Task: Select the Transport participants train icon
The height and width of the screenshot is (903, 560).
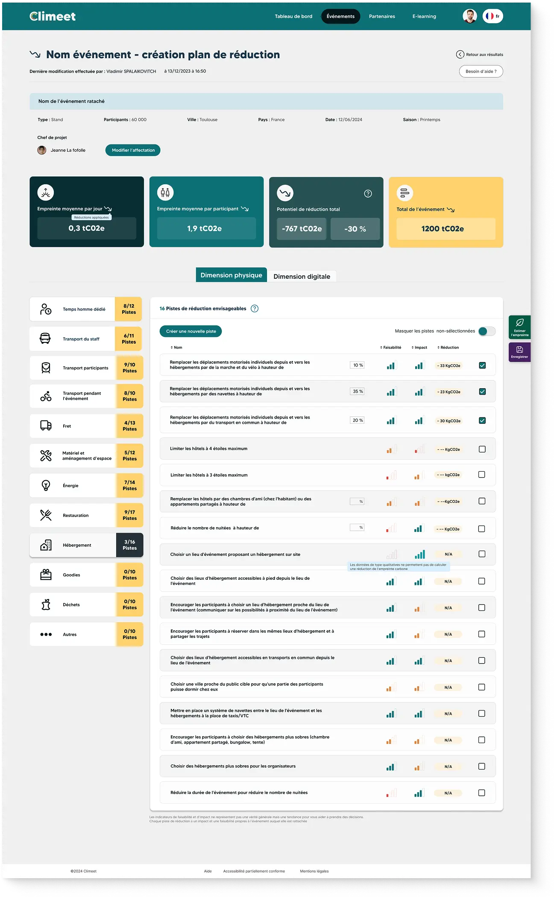Action: [46, 368]
